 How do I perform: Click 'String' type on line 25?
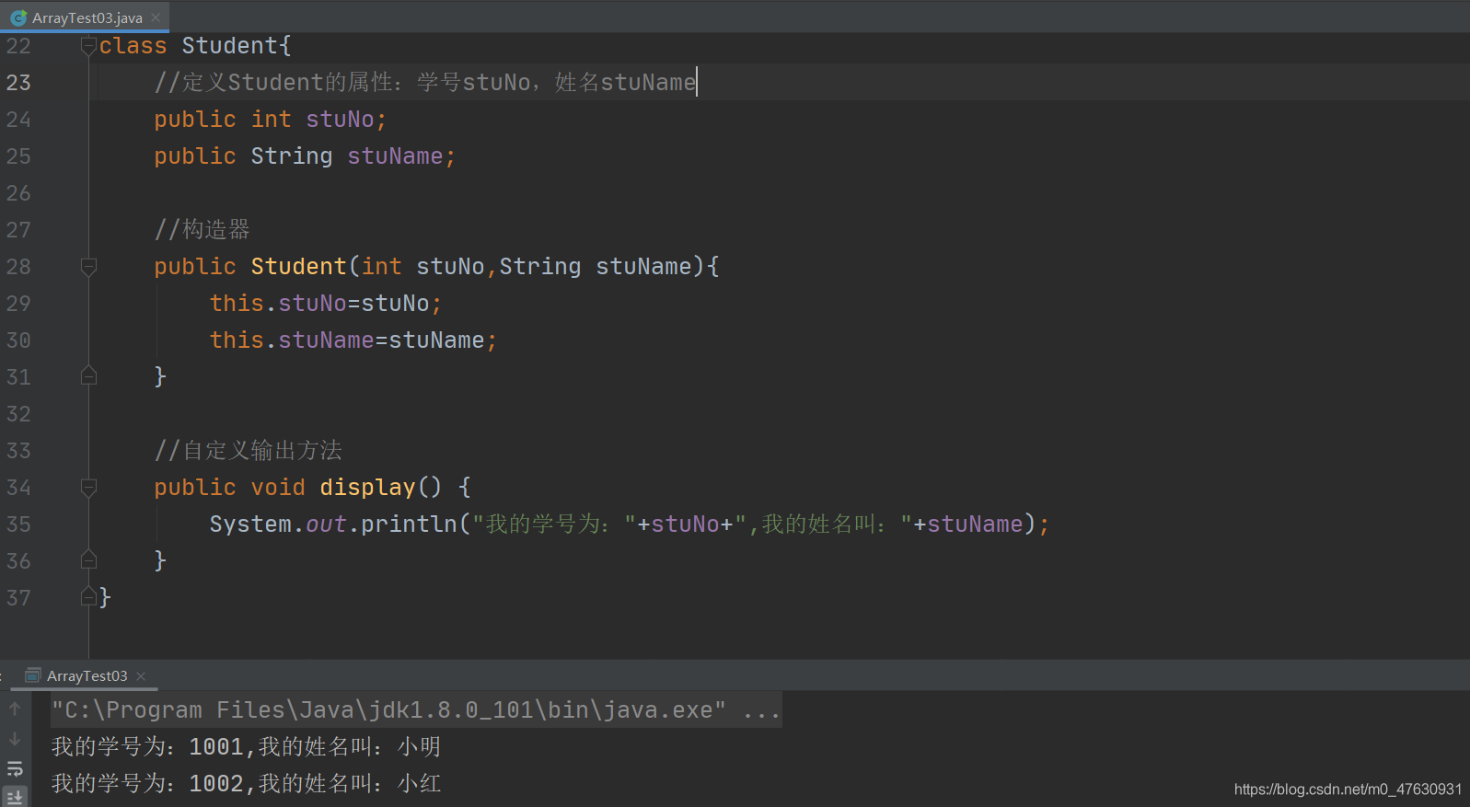[292, 156]
